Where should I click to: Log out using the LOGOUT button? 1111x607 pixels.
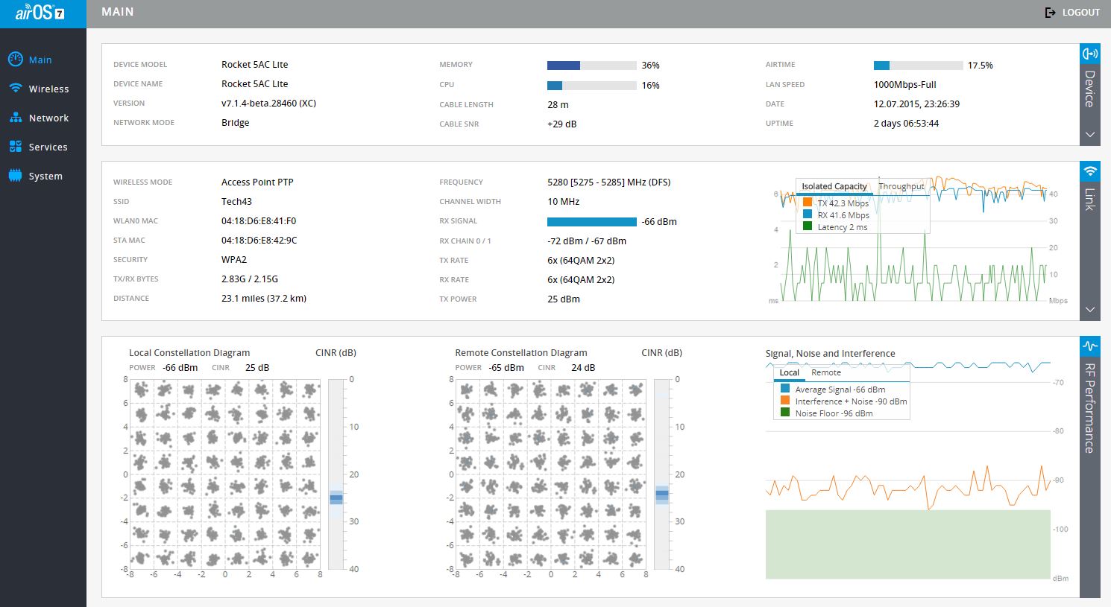[x=1072, y=13]
